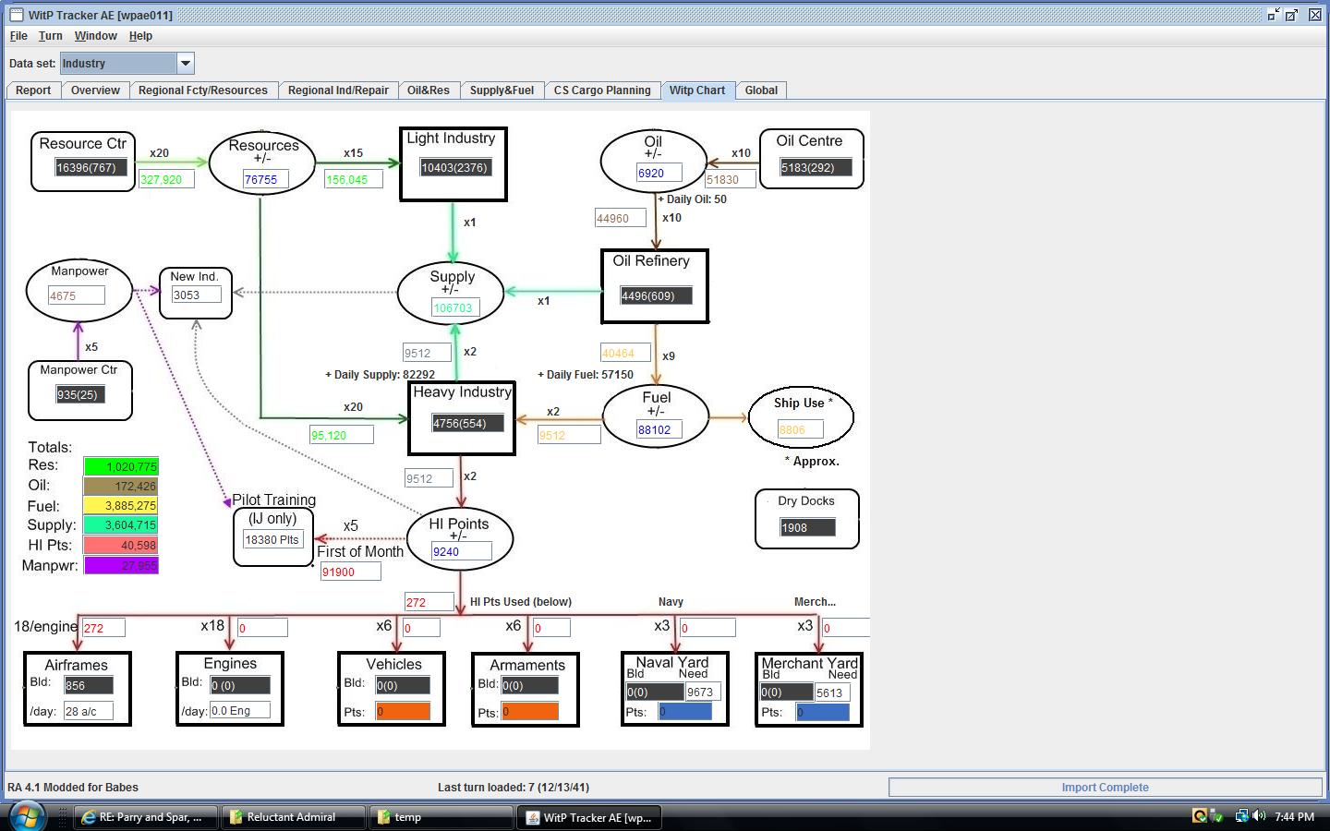
Task: Expand the Data set dropdown arrow
Action: (x=185, y=64)
